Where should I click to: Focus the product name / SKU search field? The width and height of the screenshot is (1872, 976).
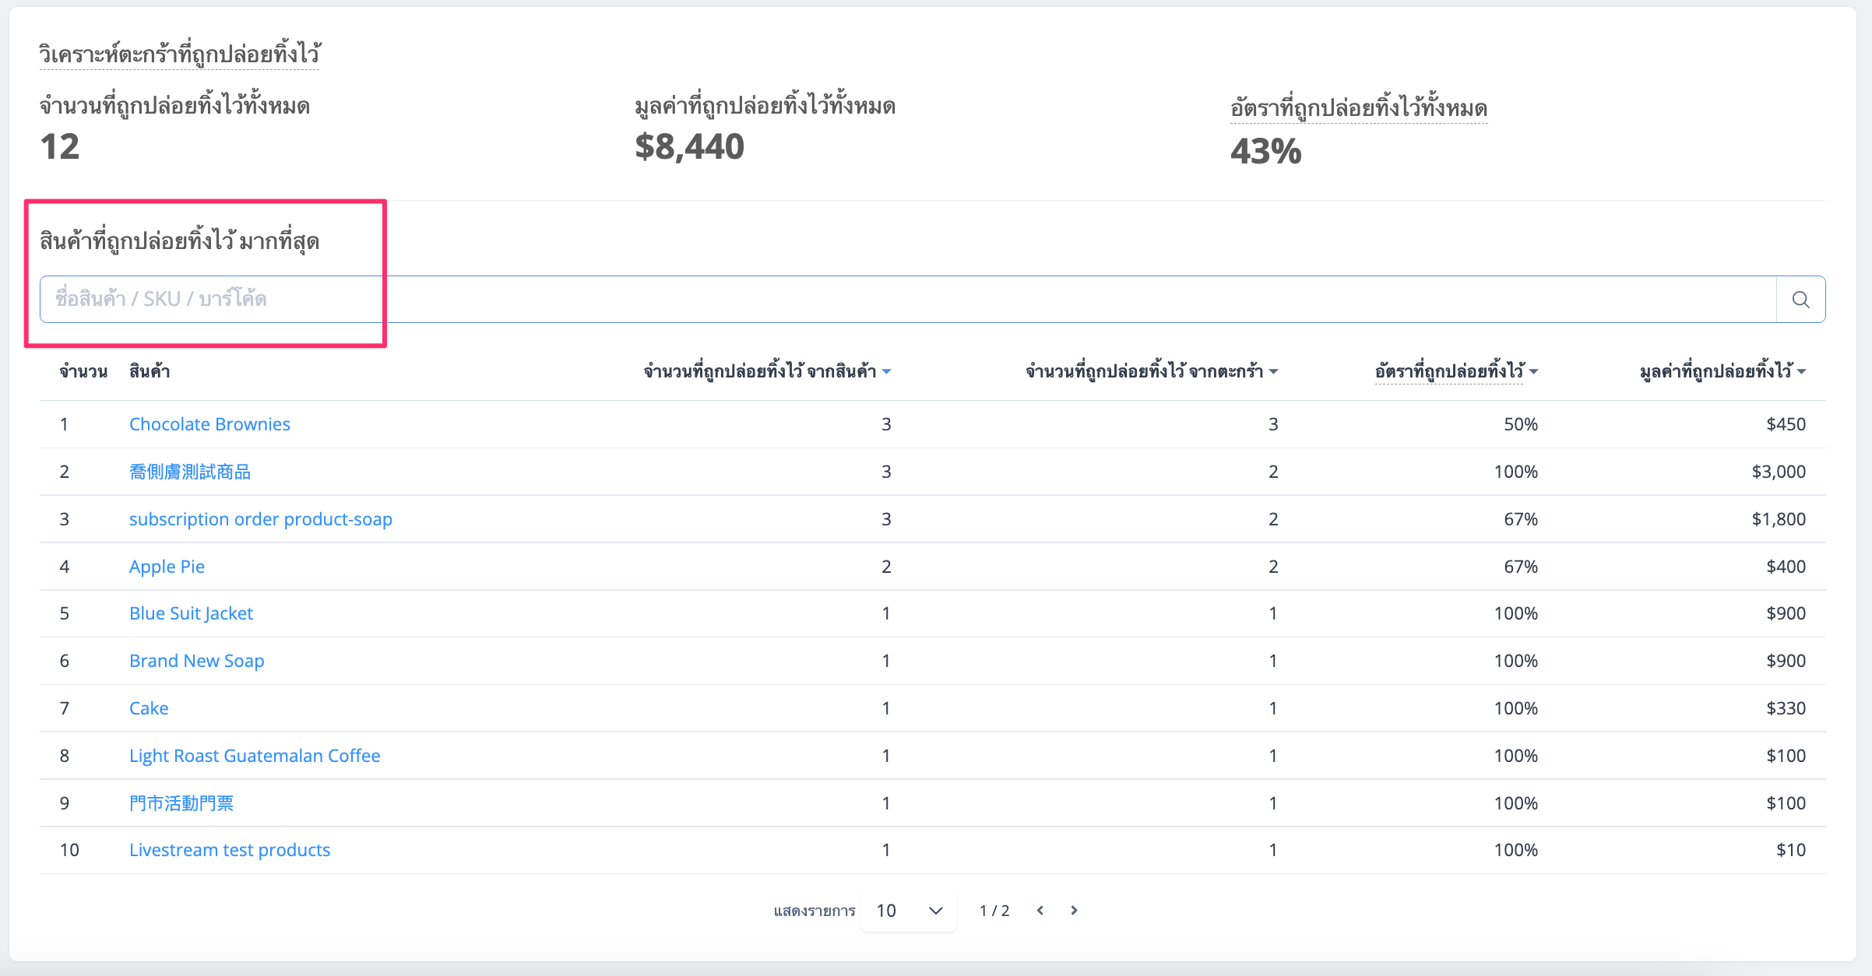coord(908,300)
